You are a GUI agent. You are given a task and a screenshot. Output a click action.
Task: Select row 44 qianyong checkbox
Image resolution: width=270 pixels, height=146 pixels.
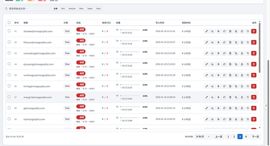click(x=9, y=64)
